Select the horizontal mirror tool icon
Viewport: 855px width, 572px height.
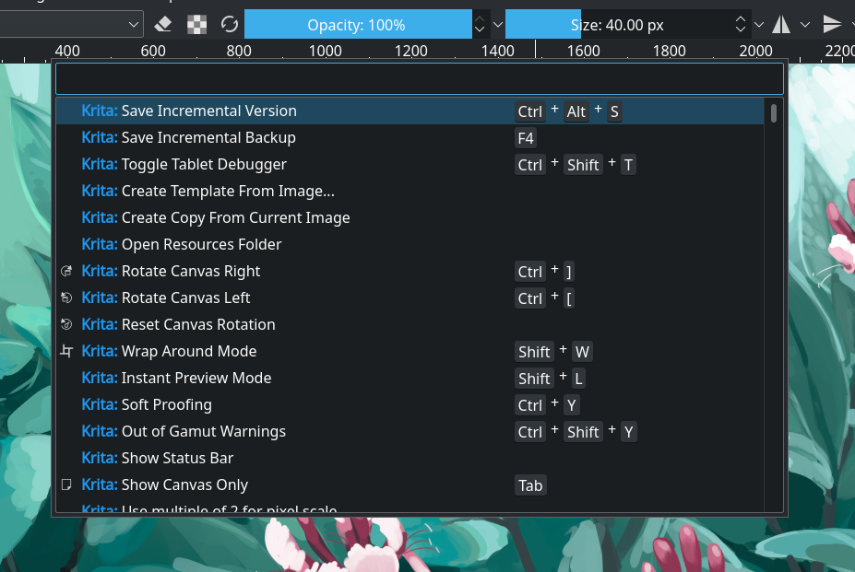point(779,23)
